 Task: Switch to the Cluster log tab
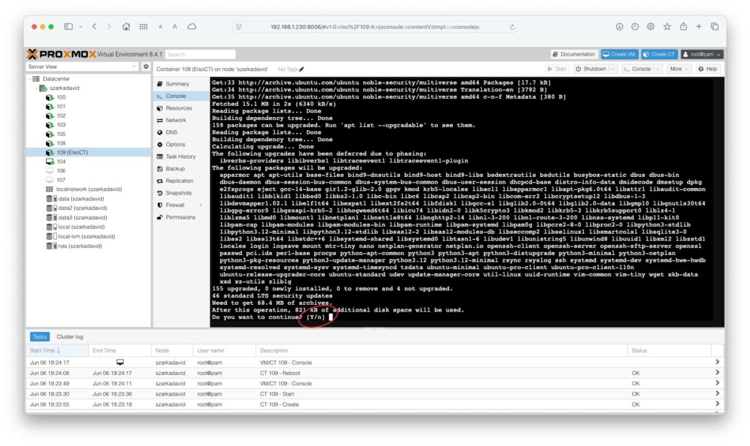[70, 336]
